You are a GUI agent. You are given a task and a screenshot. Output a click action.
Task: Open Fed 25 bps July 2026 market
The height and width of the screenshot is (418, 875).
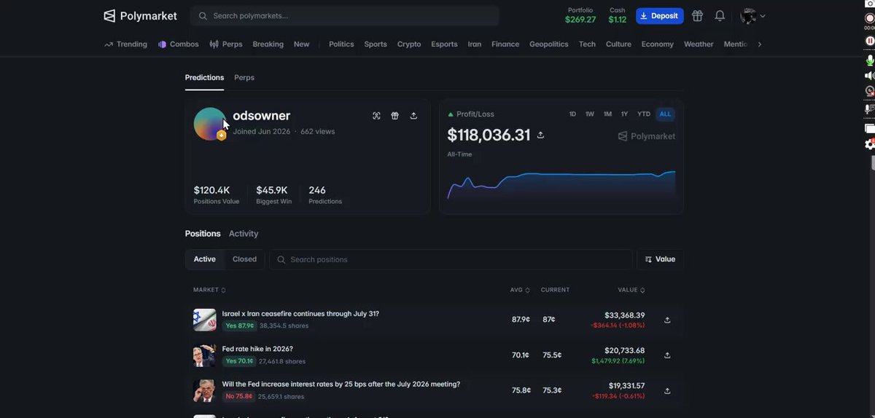coord(341,384)
